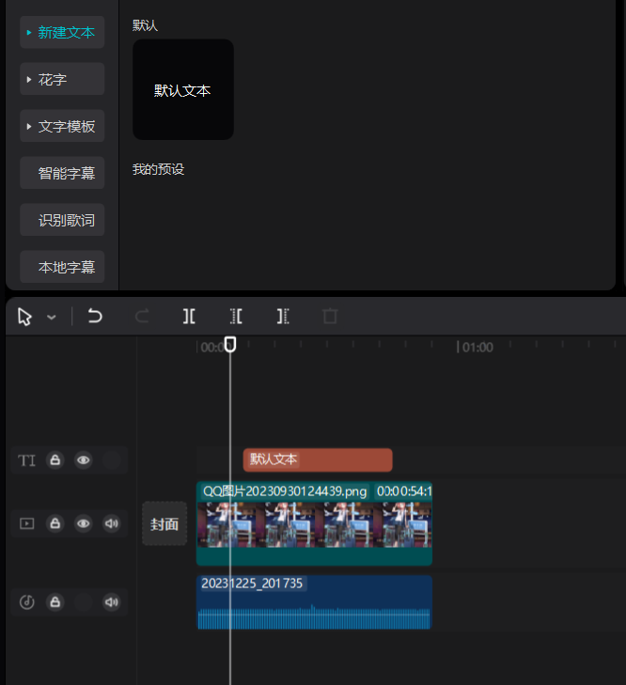Select the orange 默认文本 timeline clip

[317, 459]
